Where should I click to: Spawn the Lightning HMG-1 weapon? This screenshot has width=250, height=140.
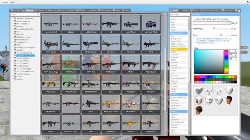point(151,24)
